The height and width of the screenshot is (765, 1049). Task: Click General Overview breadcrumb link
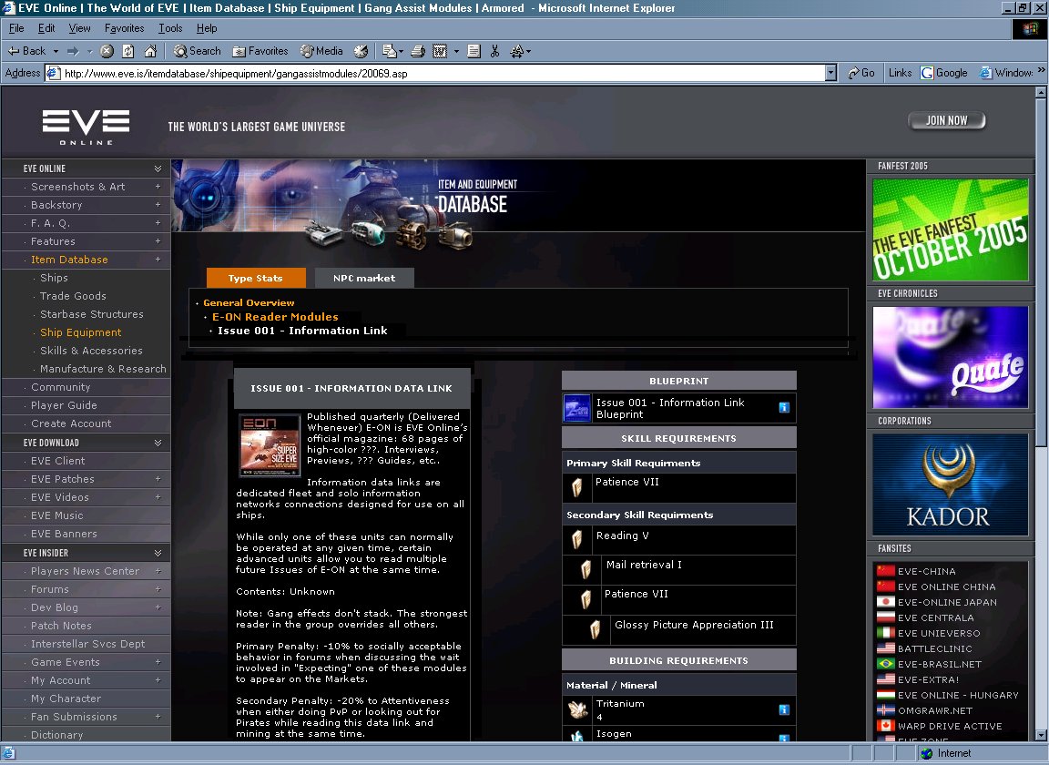point(249,302)
